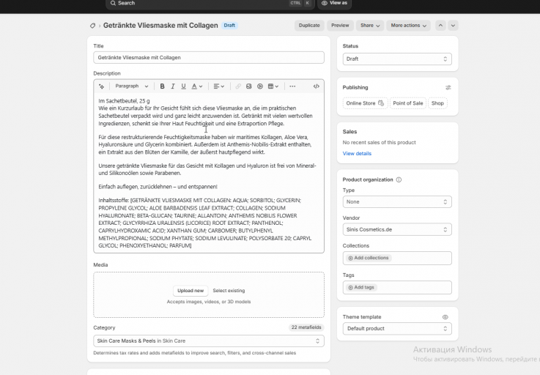Open the Publishing manage settings icon
Viewport: 540px width, 375px height.
click(x=448, y=87)
